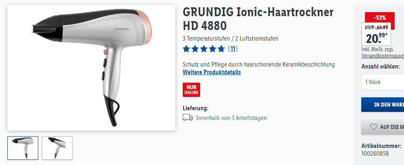Click the GRUNDIG Ionic-Haartrockner HD 4880 title
Screen dimensions: 404x165
tap(258, 19)
